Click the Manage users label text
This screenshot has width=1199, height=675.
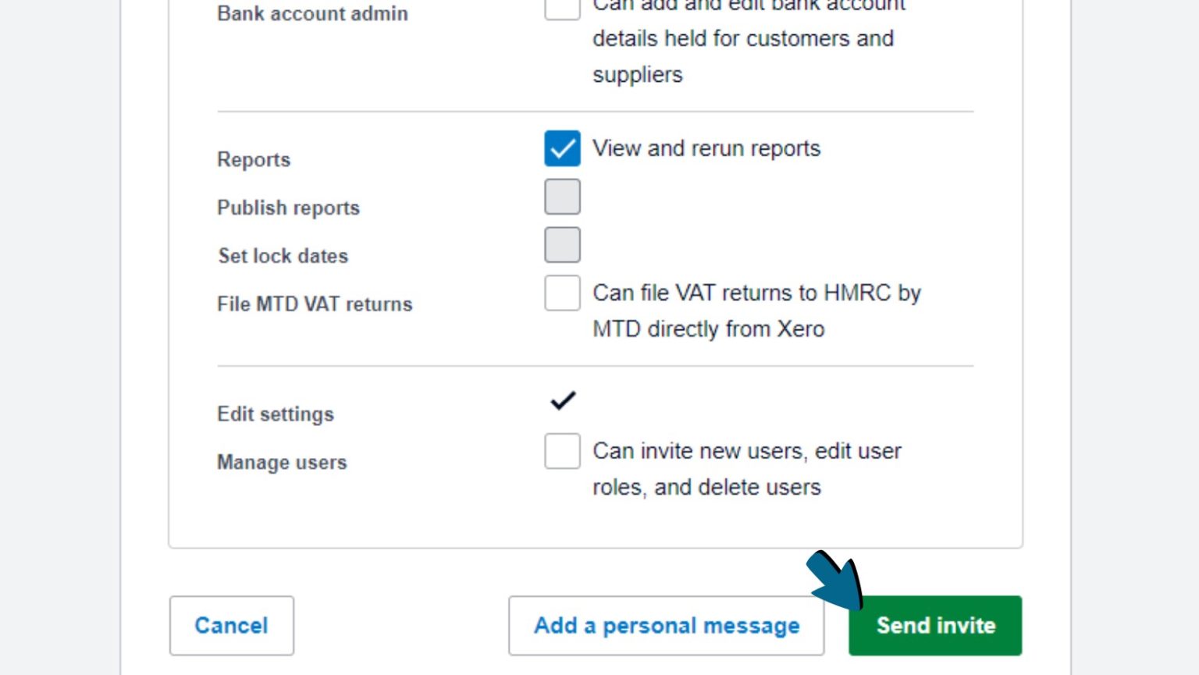tap(282, 462)
